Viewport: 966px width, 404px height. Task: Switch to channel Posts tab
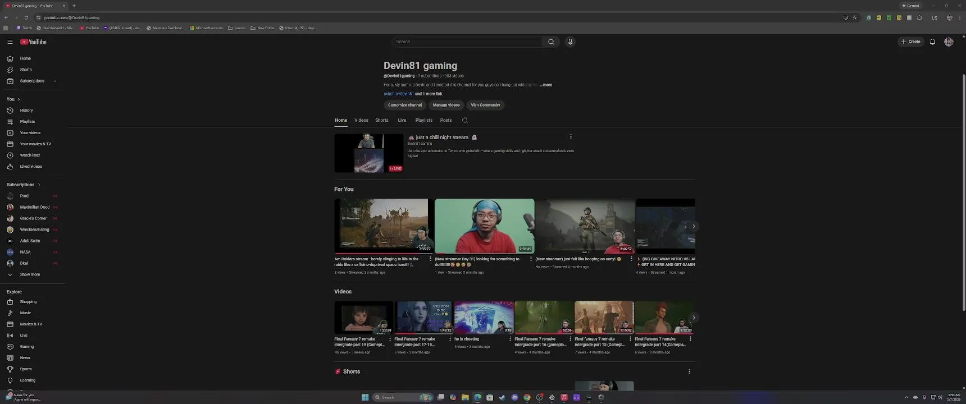pyautogui.click(x=446, y=120)
